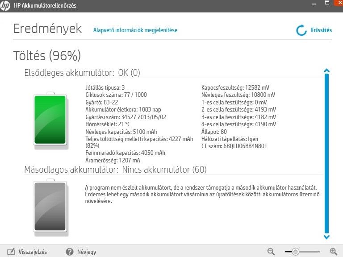Select 'Kapocsfeszültség: 12582 mV' line
This screenshot has height=257, width=343.
click(235, 87)
